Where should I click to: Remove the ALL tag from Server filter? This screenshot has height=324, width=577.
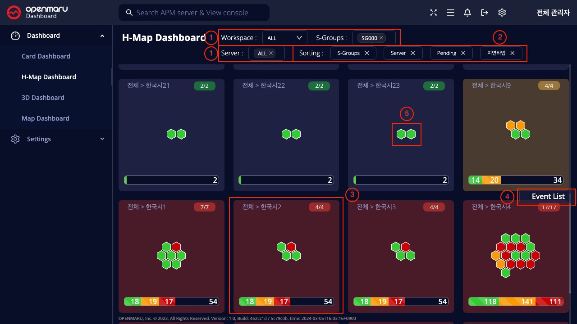click(271, 53)
